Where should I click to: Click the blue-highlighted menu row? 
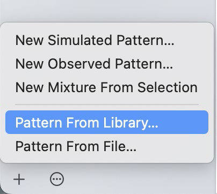click(107, 122)
